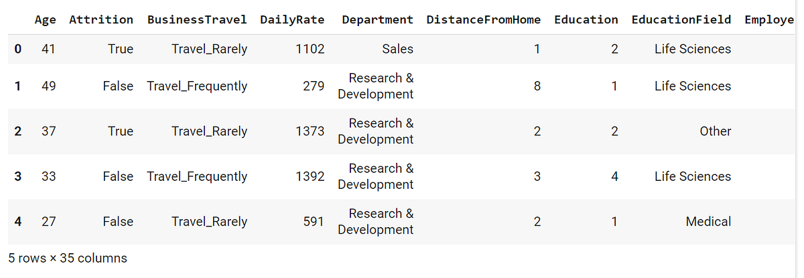
Task: Click the Age column header
Action: coord(46,19)
